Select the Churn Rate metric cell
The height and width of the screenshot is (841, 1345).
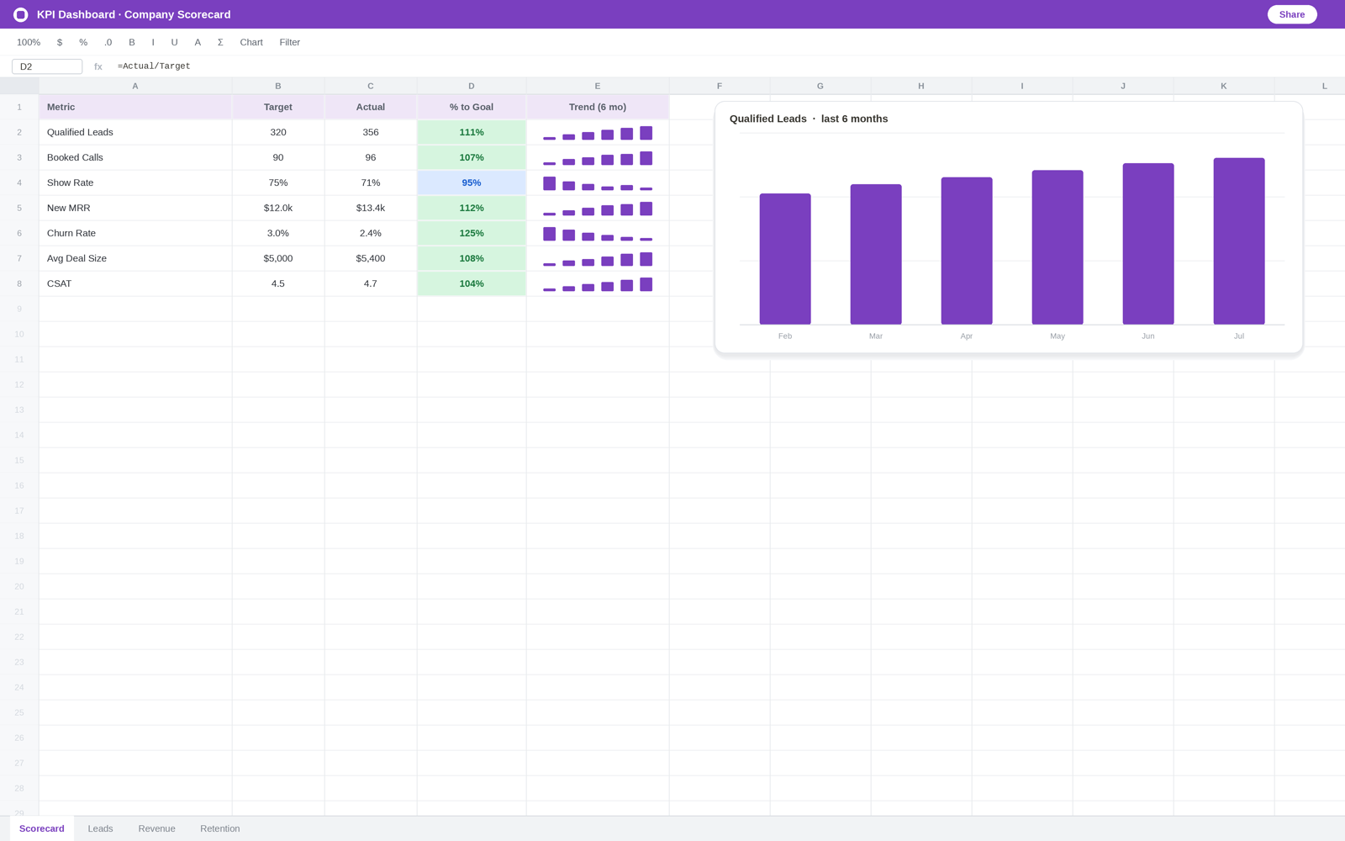point(135,233)
